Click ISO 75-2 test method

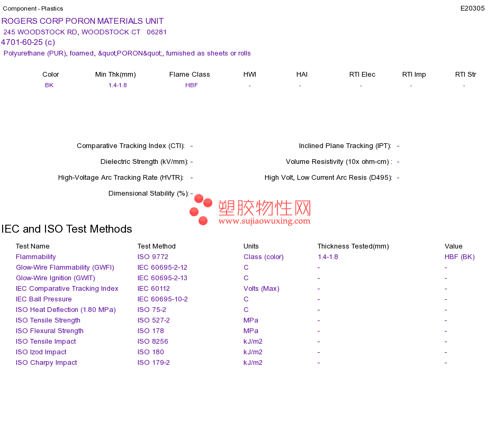(x=152, y=310)
